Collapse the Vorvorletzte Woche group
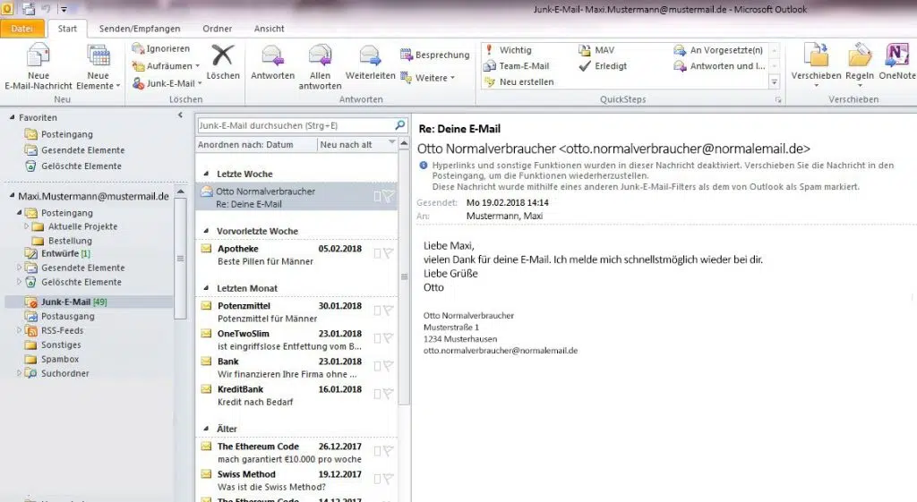The width and height of the screenshot is (917, 502). [x=206, y=231]
